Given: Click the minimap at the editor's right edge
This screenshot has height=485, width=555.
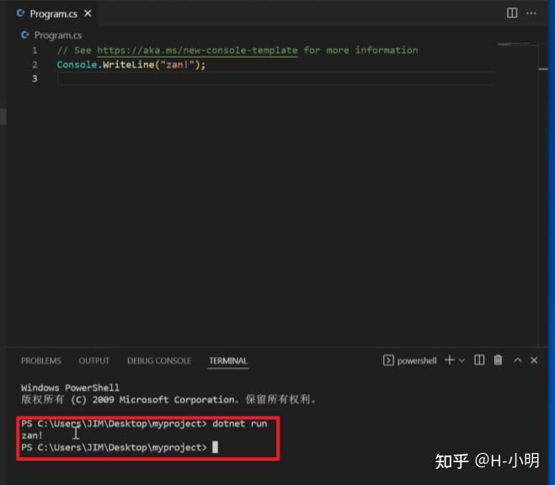Looking at the screenshot, I should click(518, 45).
